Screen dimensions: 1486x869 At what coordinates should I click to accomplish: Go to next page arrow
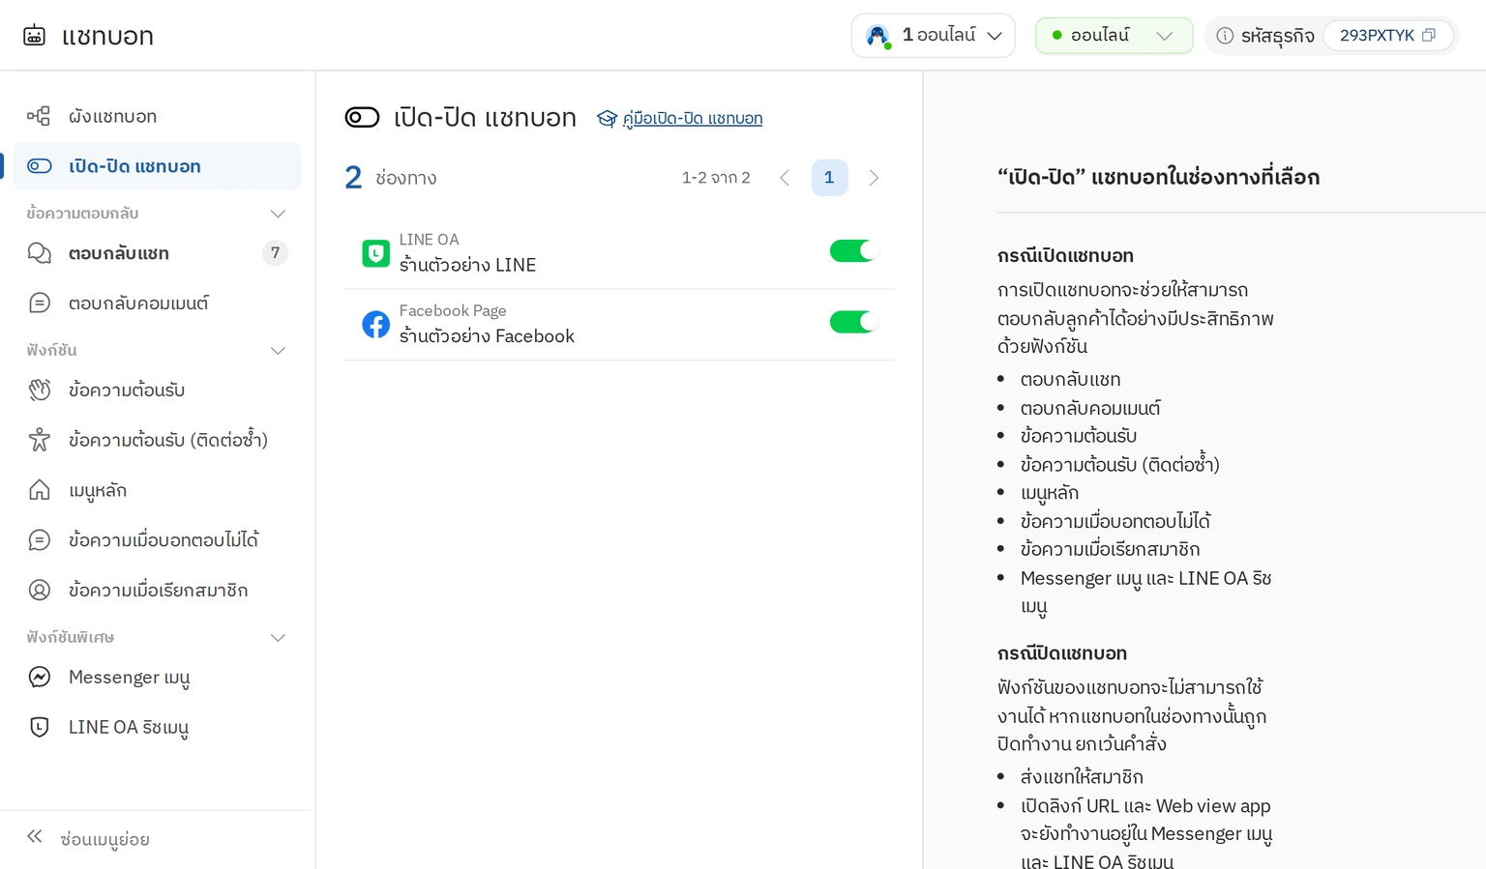(874, 178)
